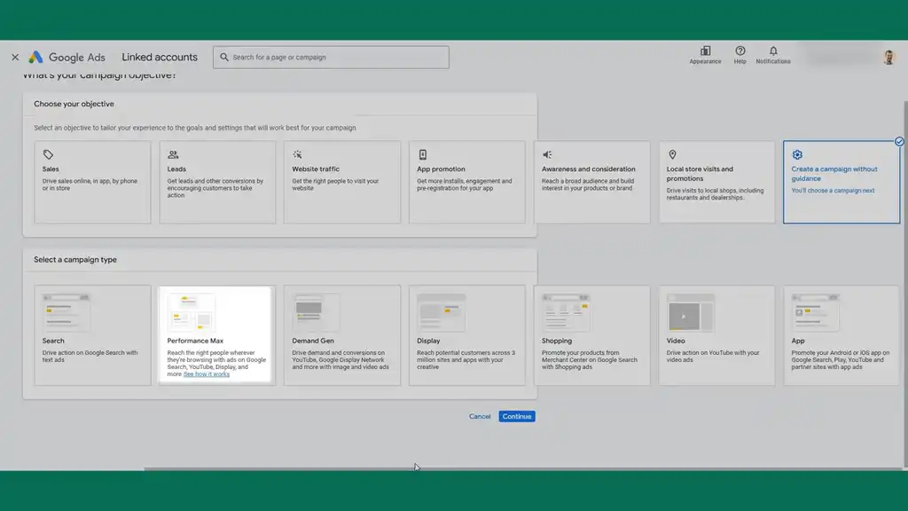908x511 pixels.
Task: Click the App promotion phone icon
Action: coord(423,154)
